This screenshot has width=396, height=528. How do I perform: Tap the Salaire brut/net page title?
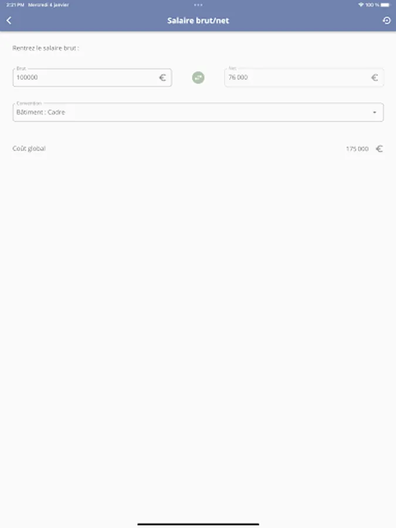(x=198, y=21)
